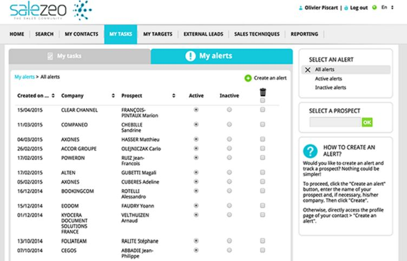Image resolution: width=407 pixels, height=261 pixels.
Task: Set POWERON alert to Inactive
Action: [x=229, y=158]
